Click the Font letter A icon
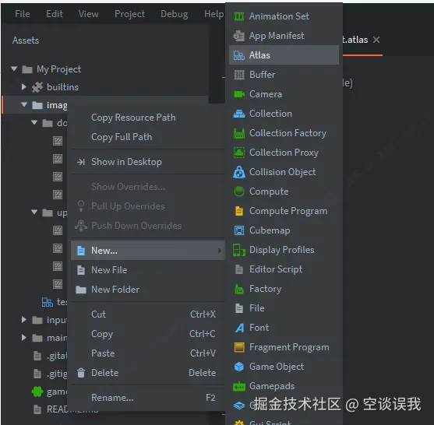434x425 pixels. coord(240,328)
